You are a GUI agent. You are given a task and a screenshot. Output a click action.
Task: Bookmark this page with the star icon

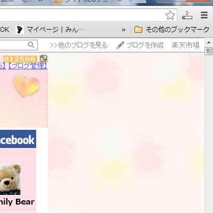170,15
